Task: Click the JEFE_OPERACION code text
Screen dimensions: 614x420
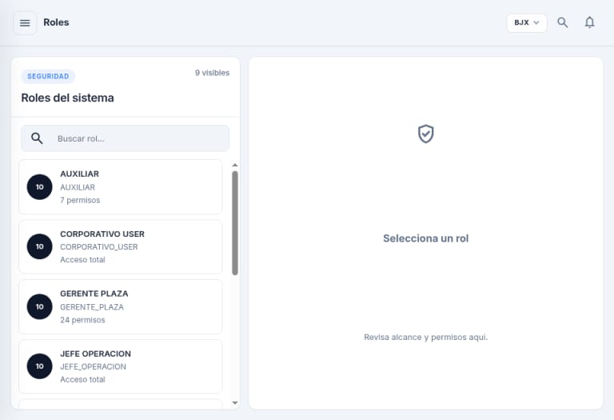Action: (x=94, y=366)
